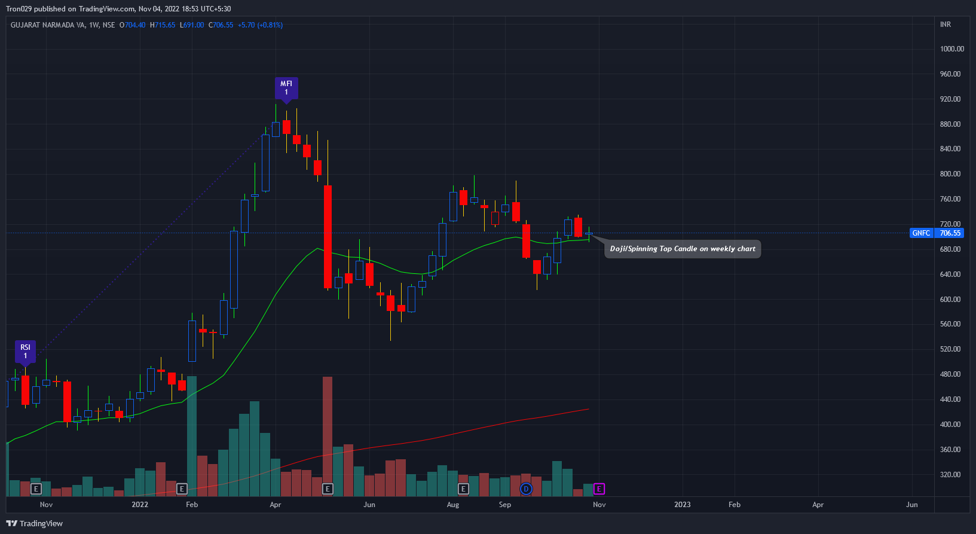
Task: Click the Feb label right after 2023
Action: (735, 505)
